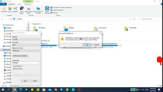Image resolution: width=163 pixels, height=92 pixels.
Task: Open Microsoft Store from taskbar
Action: coord(44,90)
